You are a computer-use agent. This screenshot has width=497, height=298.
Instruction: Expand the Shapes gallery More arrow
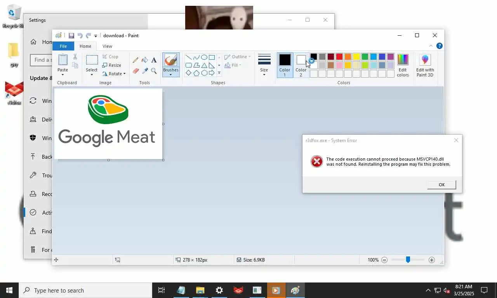(x=219, y=73)
